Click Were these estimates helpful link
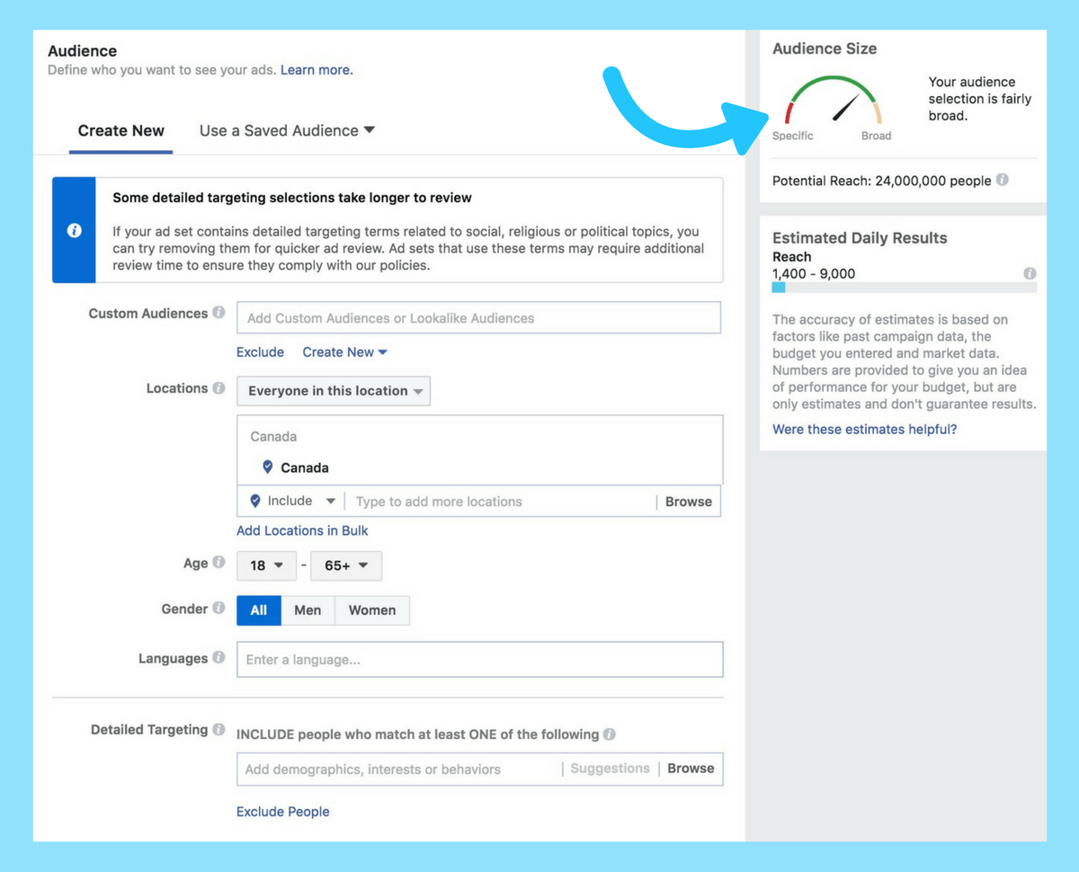Screen dimensions: 1079x872 pos(865,430)
